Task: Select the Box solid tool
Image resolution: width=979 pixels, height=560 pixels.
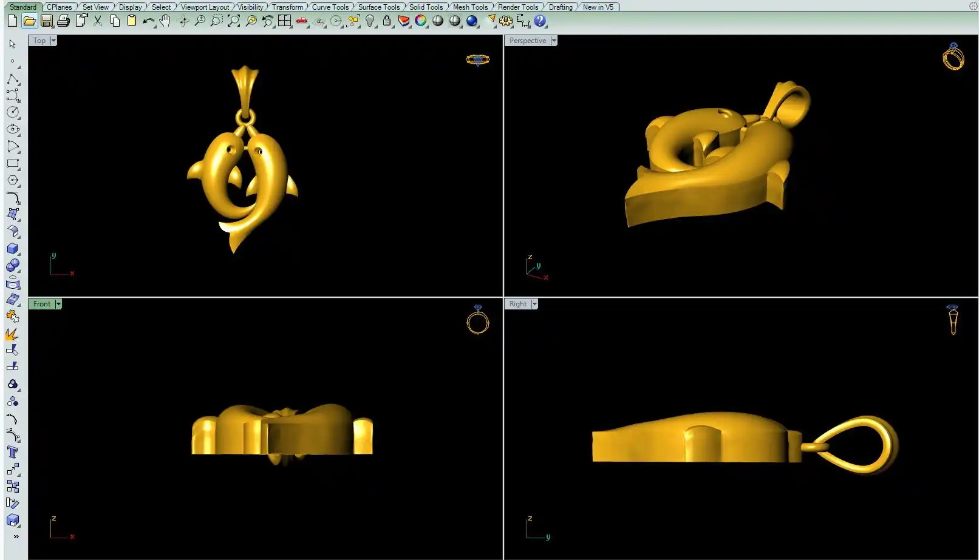Action: (x=13, y=249)
